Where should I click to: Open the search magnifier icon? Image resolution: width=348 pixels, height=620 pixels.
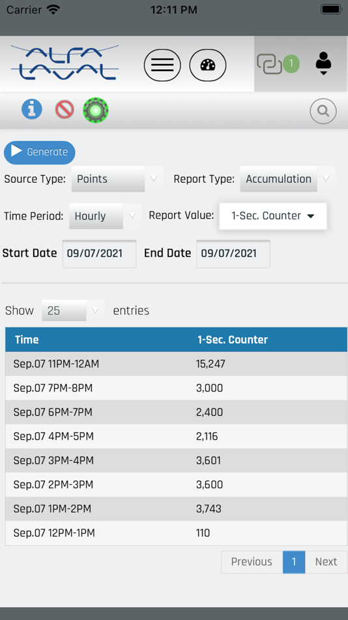[323, 112]
